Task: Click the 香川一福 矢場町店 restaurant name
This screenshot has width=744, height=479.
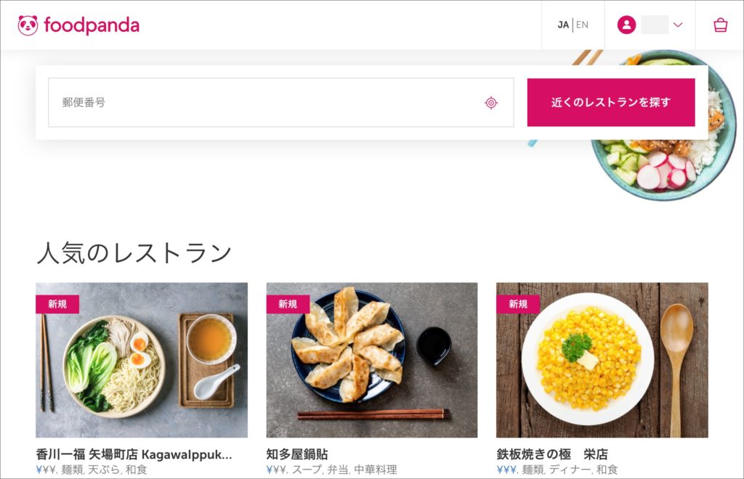Action: (134, 455)
